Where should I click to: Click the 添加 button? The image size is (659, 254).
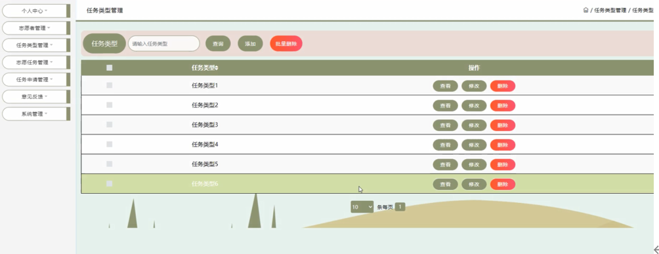250,44
